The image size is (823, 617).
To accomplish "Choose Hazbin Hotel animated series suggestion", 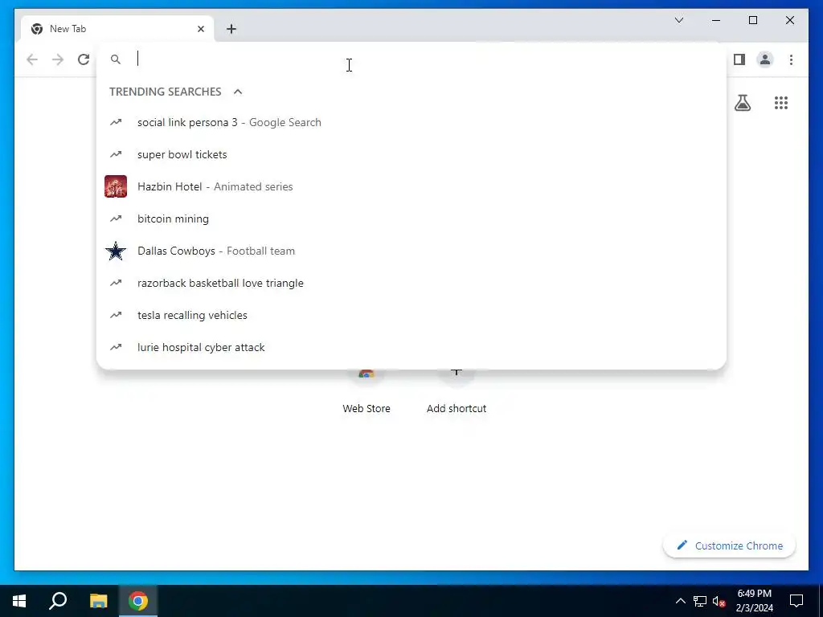I will tap(411, 186).
